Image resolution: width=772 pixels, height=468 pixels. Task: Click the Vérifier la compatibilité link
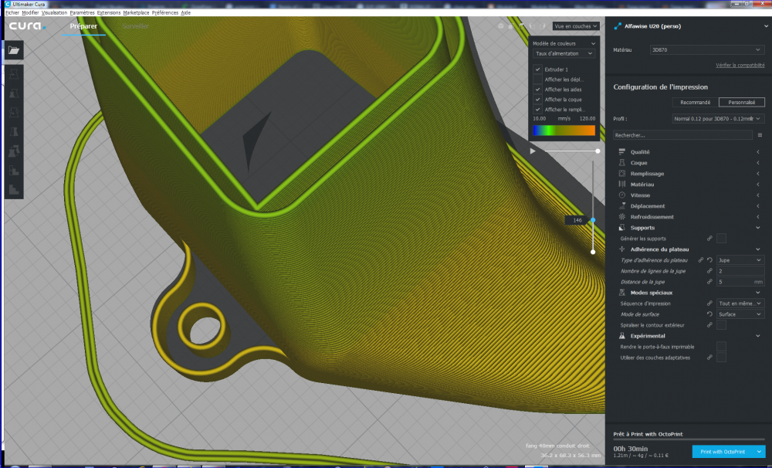point(740,65)
